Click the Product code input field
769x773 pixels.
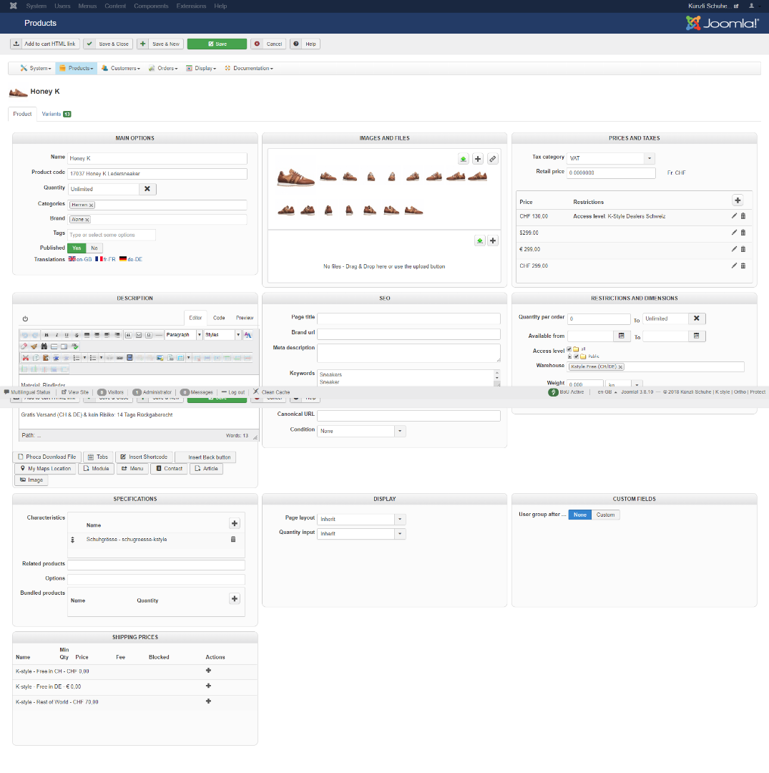point(157,173)
